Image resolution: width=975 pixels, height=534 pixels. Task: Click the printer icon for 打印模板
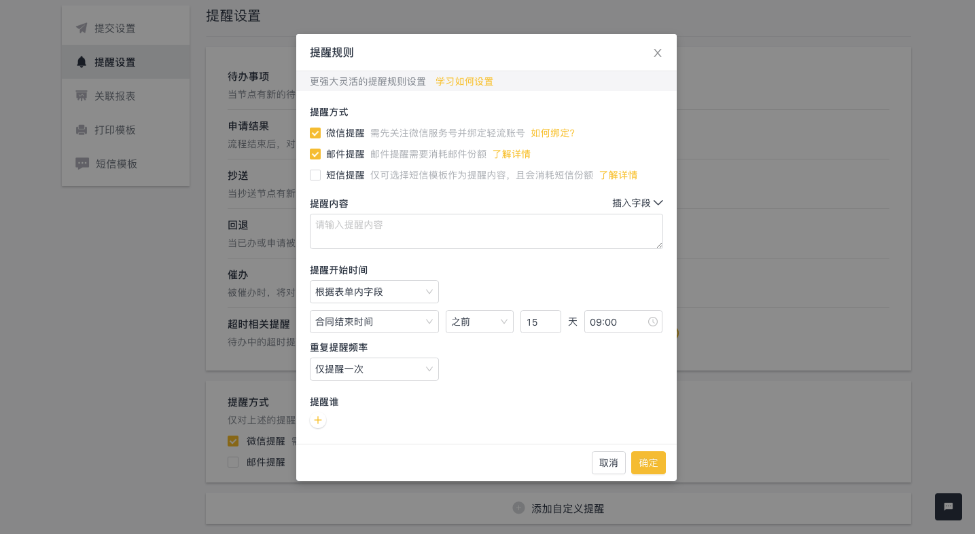click(82, 130)
